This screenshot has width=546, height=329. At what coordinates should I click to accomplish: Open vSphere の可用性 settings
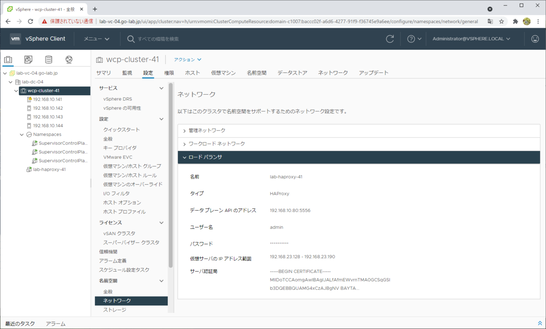coord(122,108)
